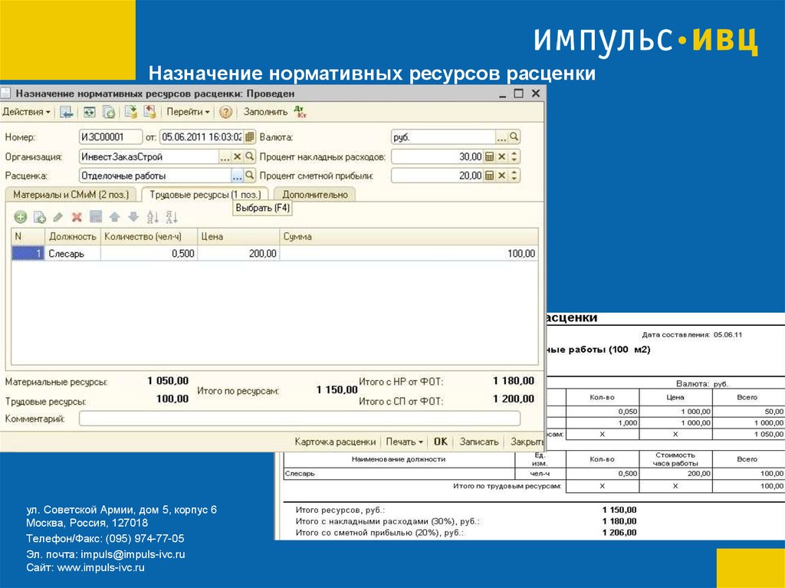The image size is (785, 588).
Task: Click into the Комментарий text field
Action: 299,419
